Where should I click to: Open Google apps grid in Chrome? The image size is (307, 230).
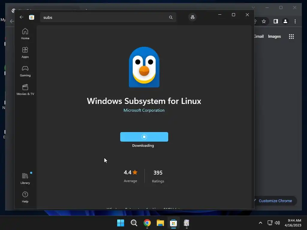tap(291, 37)
